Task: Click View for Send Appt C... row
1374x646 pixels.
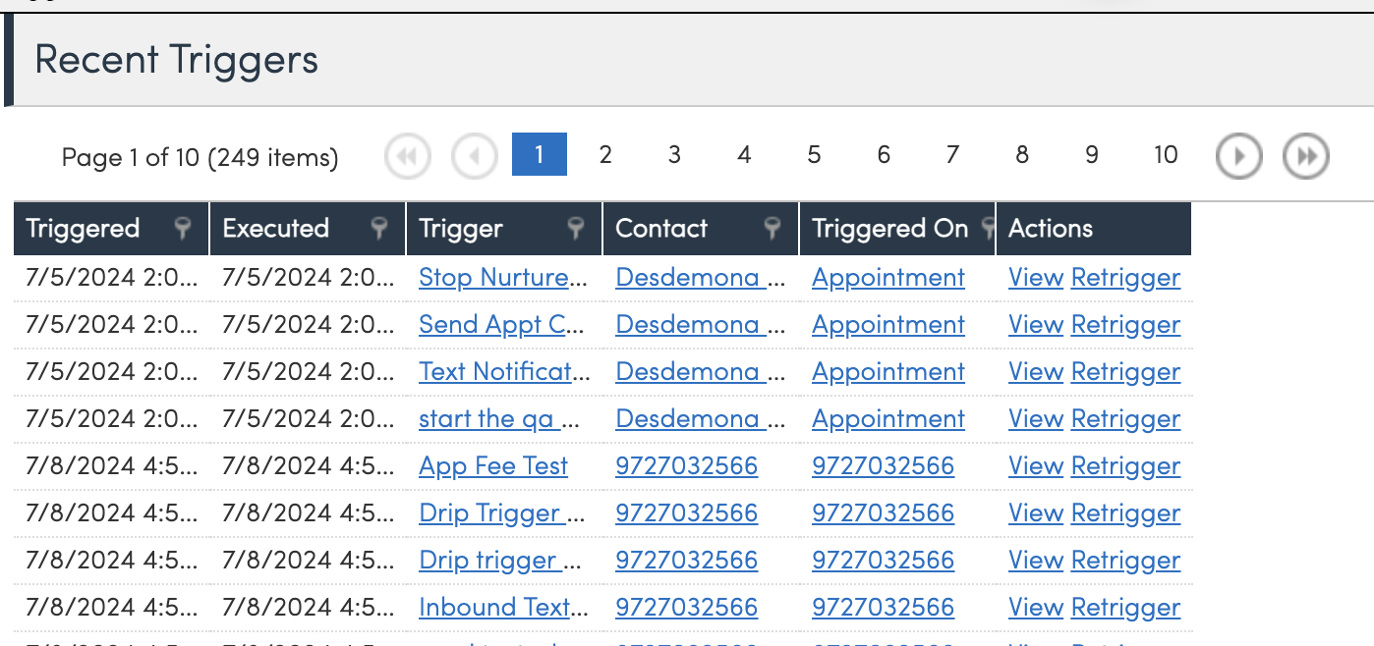Action: pyautogui.click(x=1035, y=325)
